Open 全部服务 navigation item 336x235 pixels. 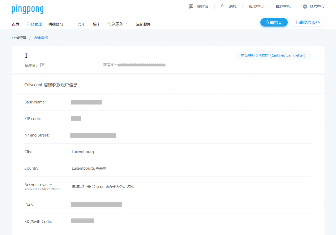pyautogui.click(x=143, y=24)
